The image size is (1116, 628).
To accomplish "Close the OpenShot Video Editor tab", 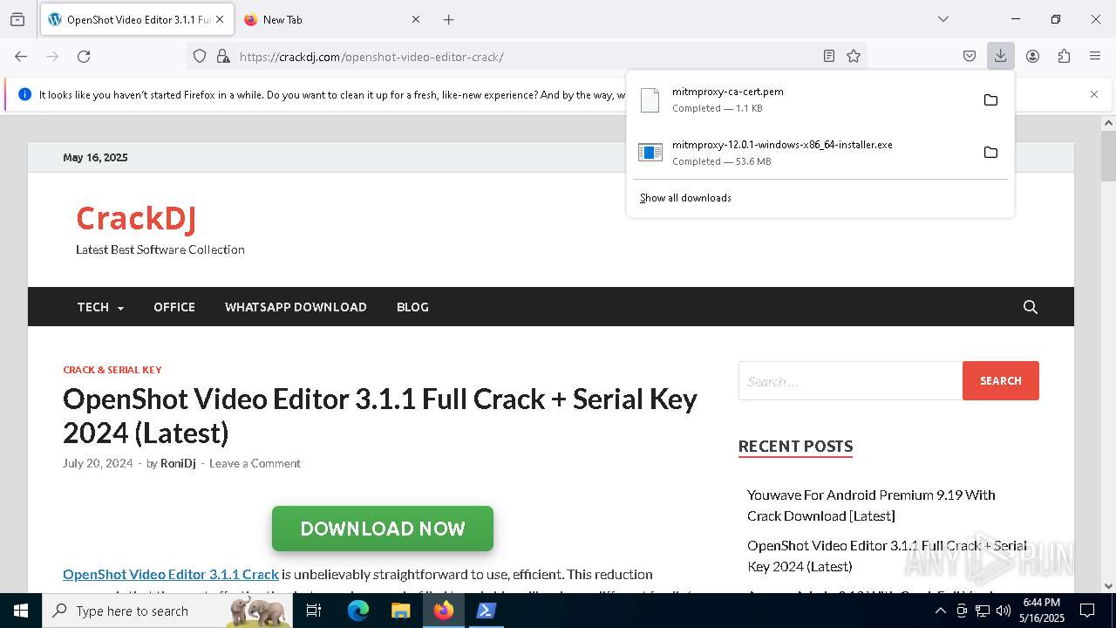I will click(220, 19).
